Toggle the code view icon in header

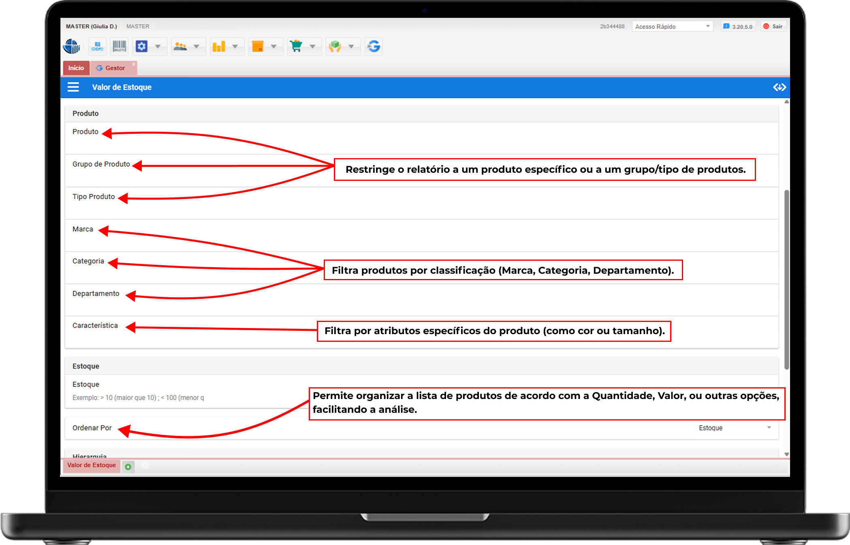[x=779, y=87]
